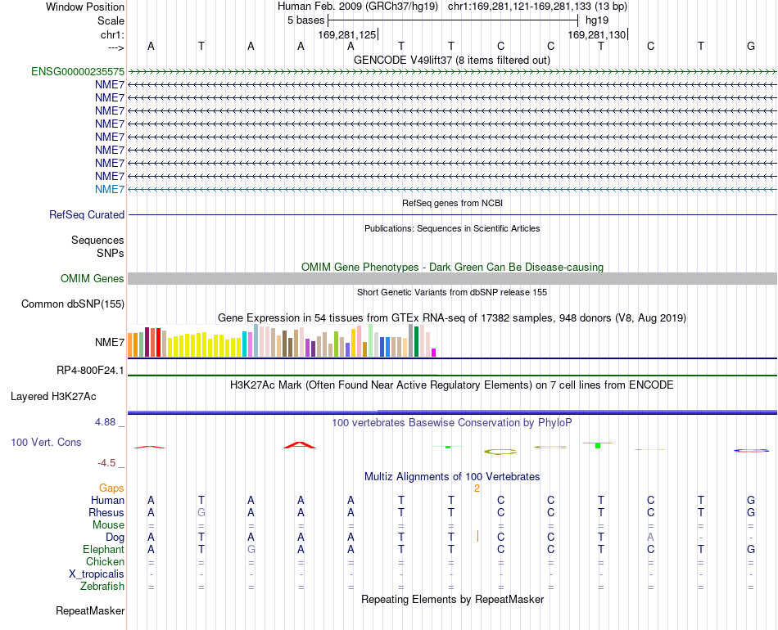Click the Dog species row label
The width and height of the screenshot is (778, 630).
pyautogui.click(x=115, y=538)
